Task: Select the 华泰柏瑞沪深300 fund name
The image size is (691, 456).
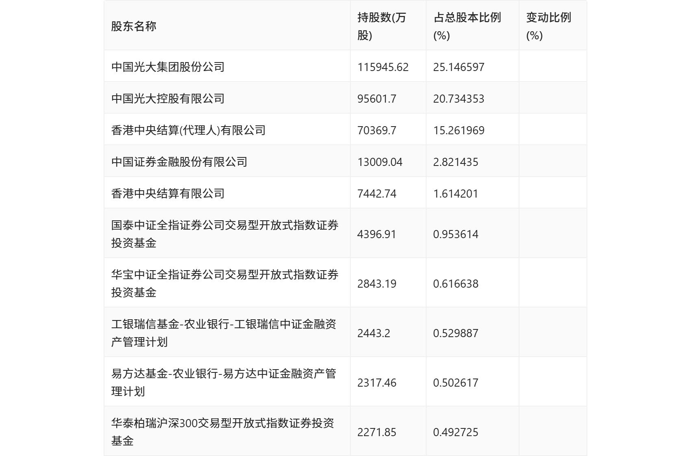Action: [223, 432]
